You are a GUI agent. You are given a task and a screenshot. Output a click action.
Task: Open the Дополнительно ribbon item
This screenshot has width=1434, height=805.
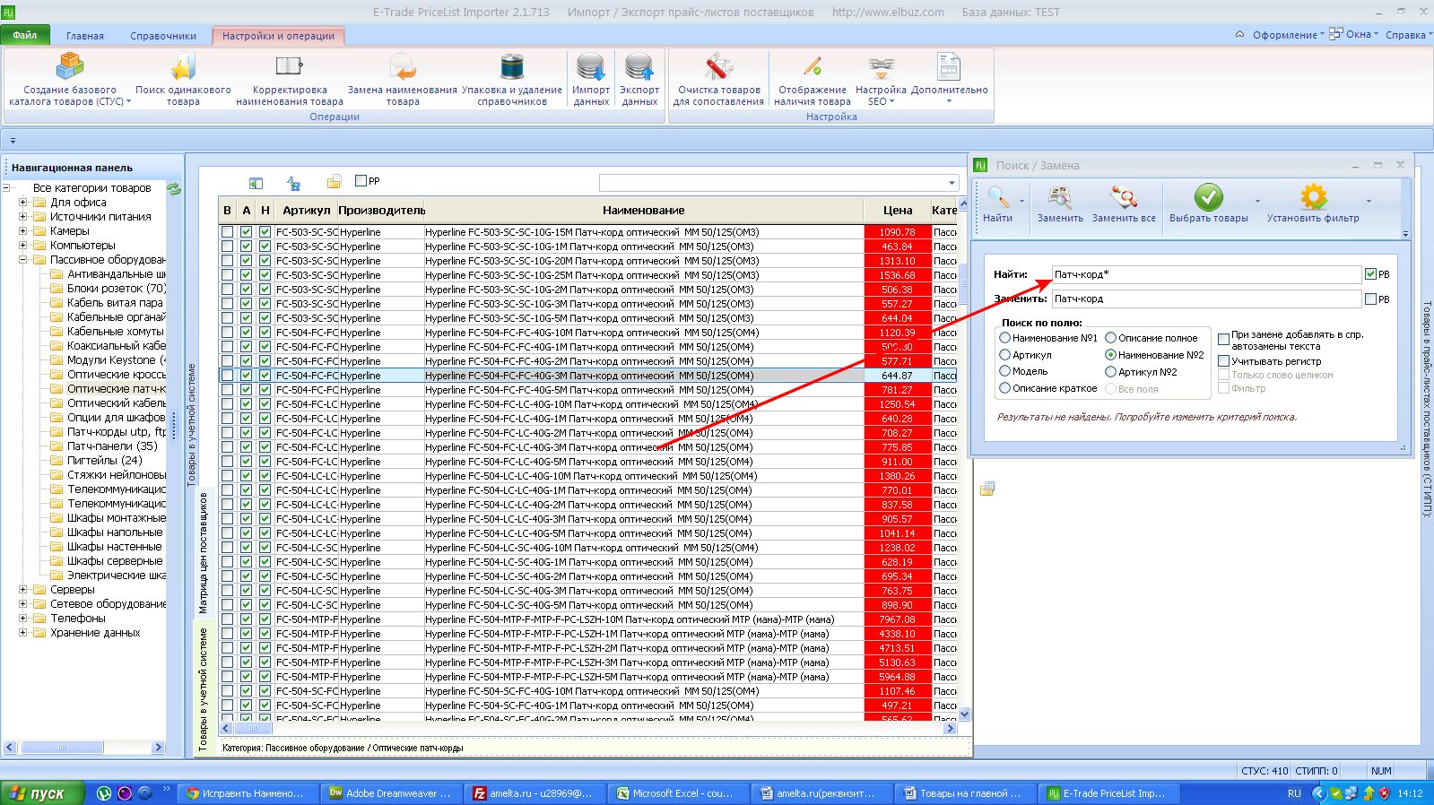(x=949, y=79)
